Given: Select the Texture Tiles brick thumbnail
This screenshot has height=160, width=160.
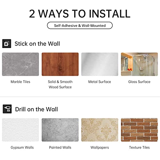Looking at the screenshot, I should click(140, 130).
